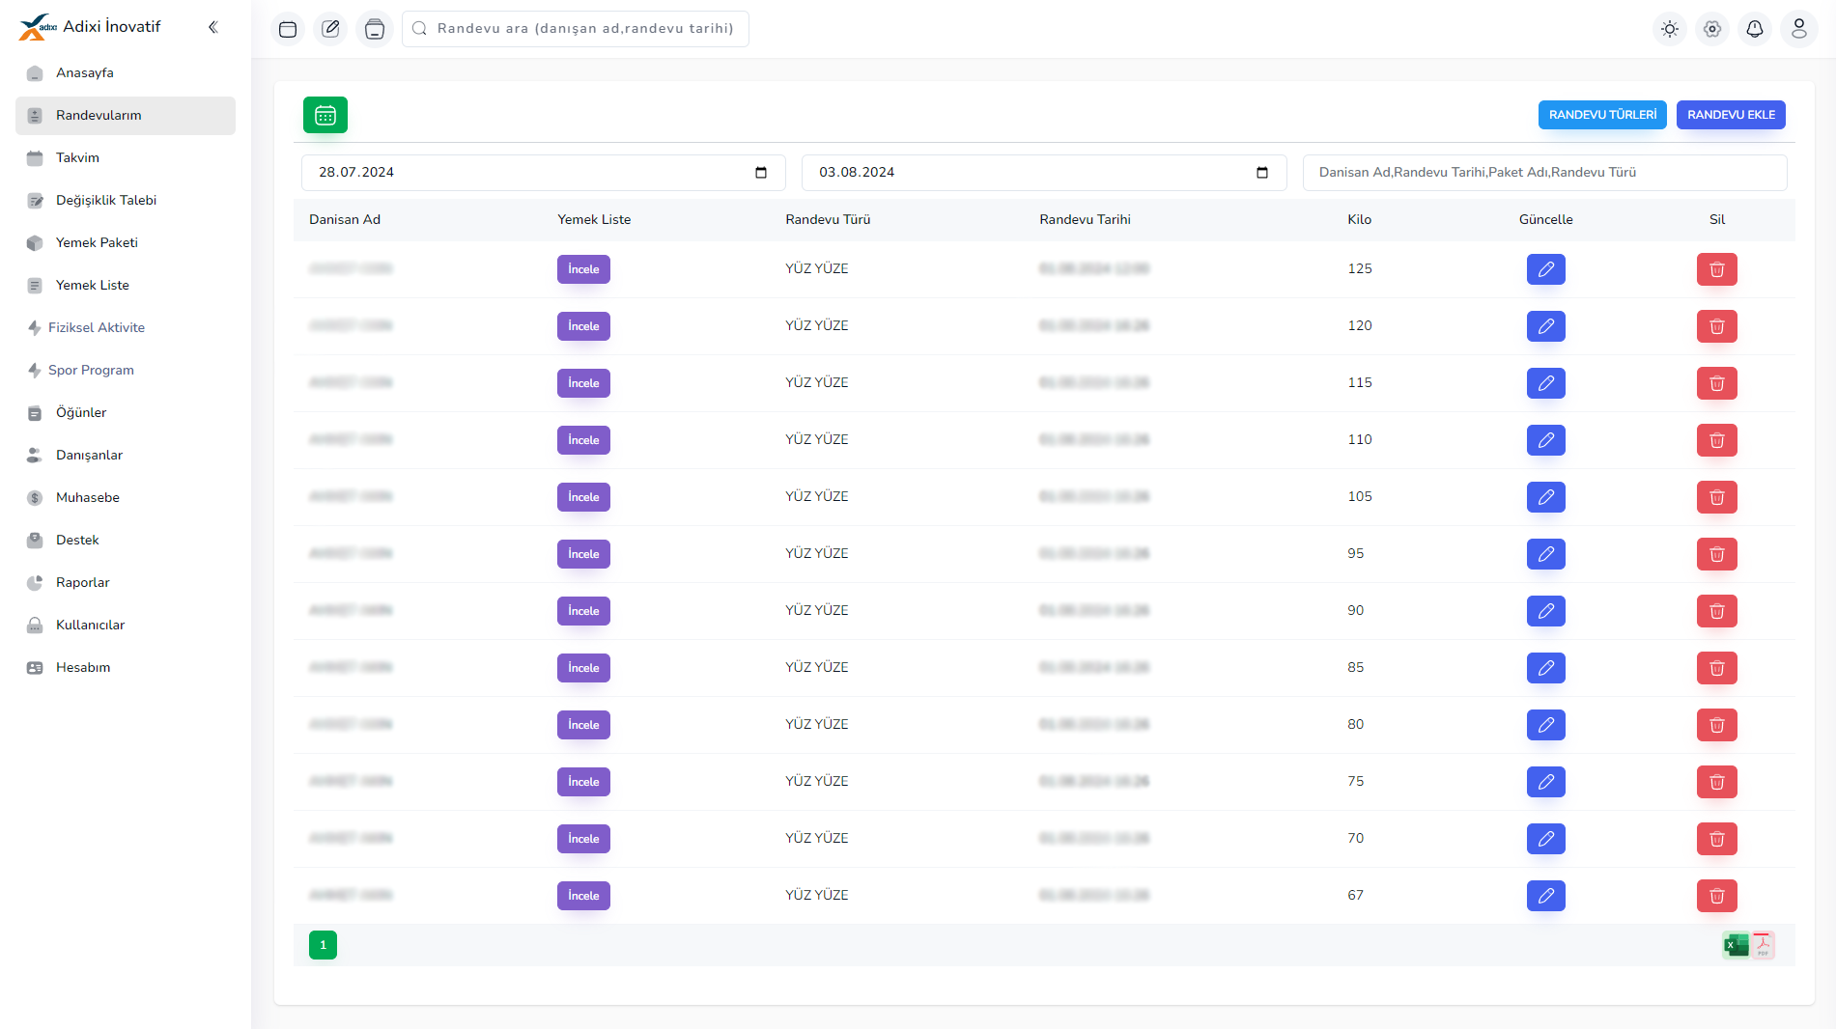
Task: Export the table as PDF
Action: tap(1763, 945)
